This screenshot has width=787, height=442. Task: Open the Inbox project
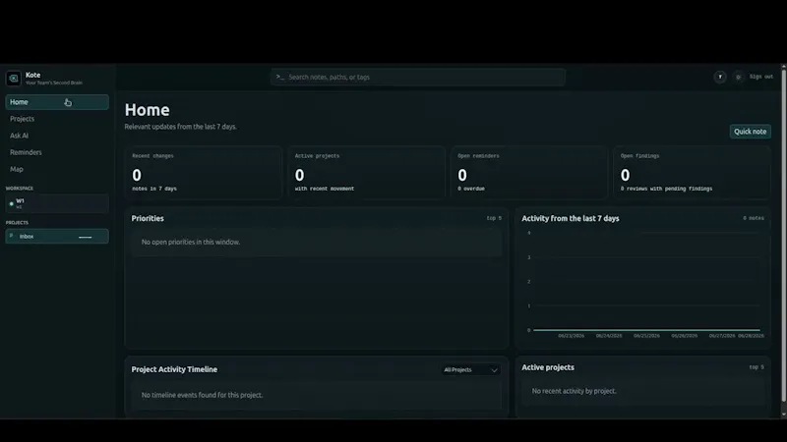pyautogui.click(x=57, y=236)
